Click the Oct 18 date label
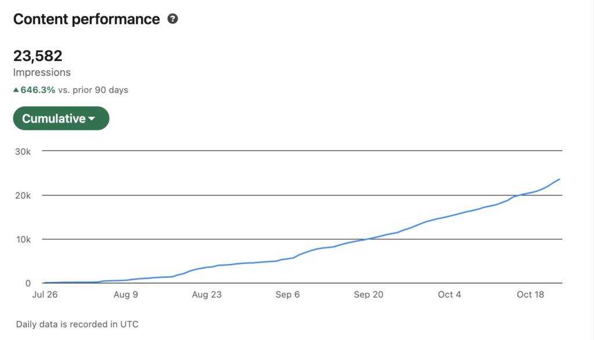Viewport: 594px width, 340px height. 531,295
